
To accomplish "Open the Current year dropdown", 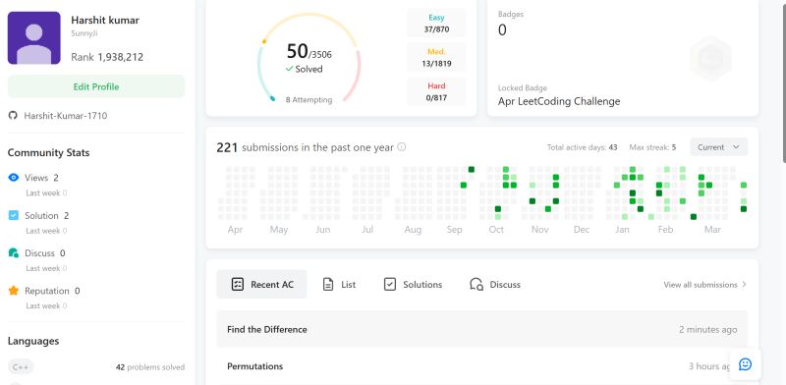I will coord(719,147).
